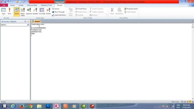Click Delete Columns in Query Setup
This screenshot has width=194, height=109.
pos(97,12)
